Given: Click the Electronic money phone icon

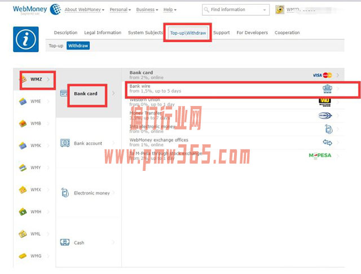Looking at the screenshot, I should [65, 193].
